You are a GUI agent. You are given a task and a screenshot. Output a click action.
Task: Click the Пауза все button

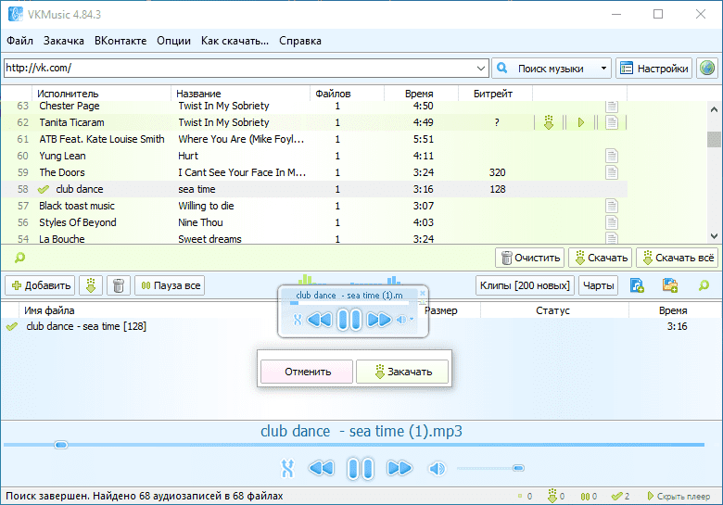pyautogui.click(x=171, y=285)
